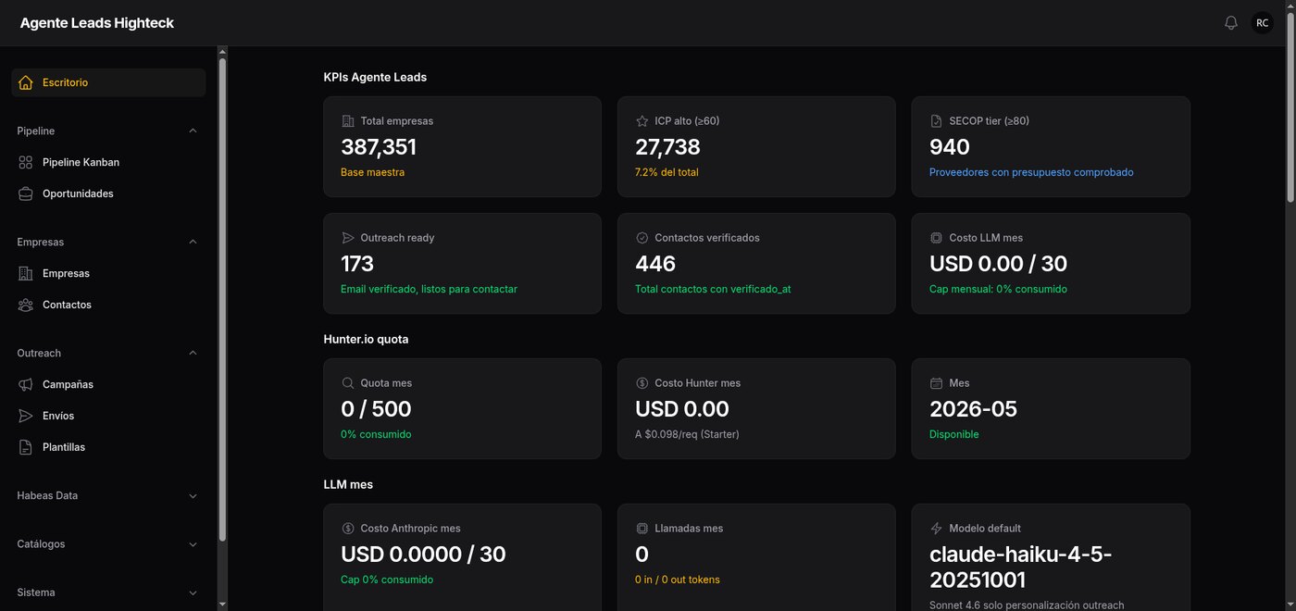Click the Llamadas mes chip icon

click(x=642, y=529)
